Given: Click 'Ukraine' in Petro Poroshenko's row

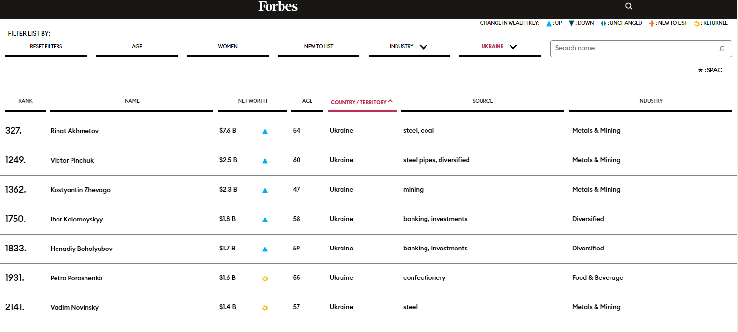Looking at the screenshot, I should coord(341,278).
